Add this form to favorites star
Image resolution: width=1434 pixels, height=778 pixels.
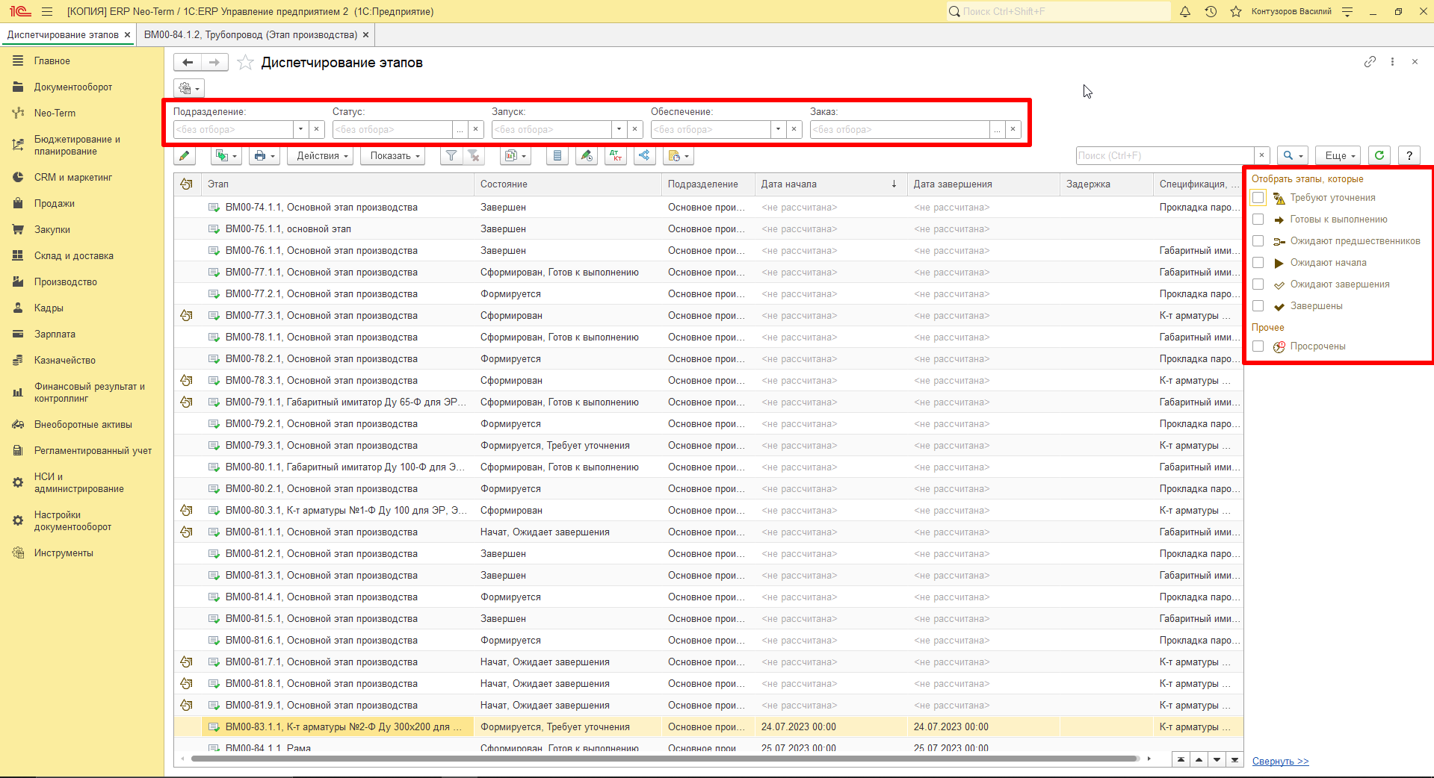245,63
